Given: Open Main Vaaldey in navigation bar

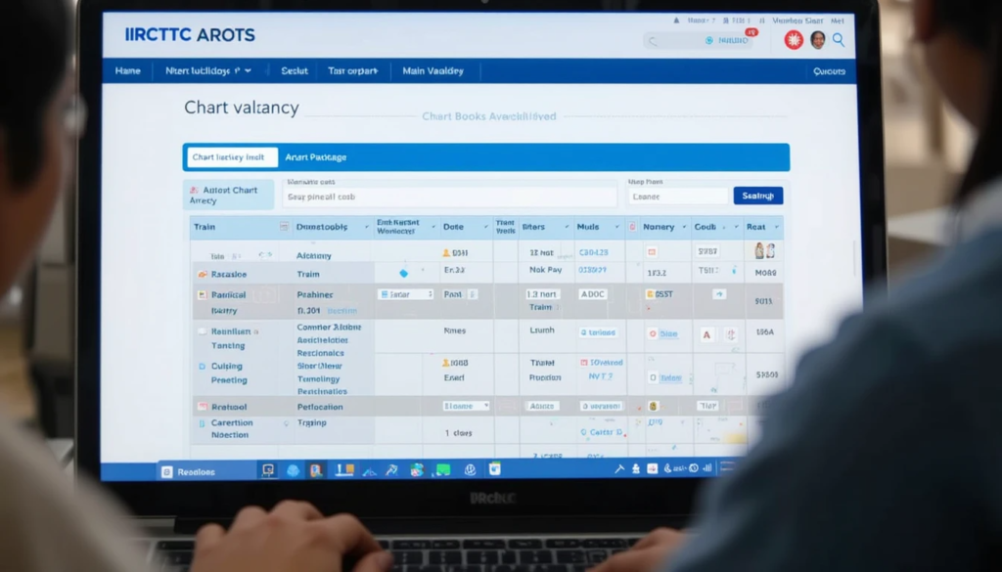Looking at the screenshot, I should 433,71.
